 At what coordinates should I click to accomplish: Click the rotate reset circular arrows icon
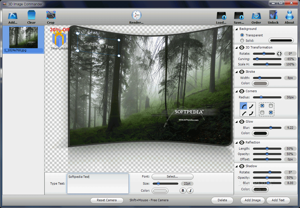coord(279,54)
